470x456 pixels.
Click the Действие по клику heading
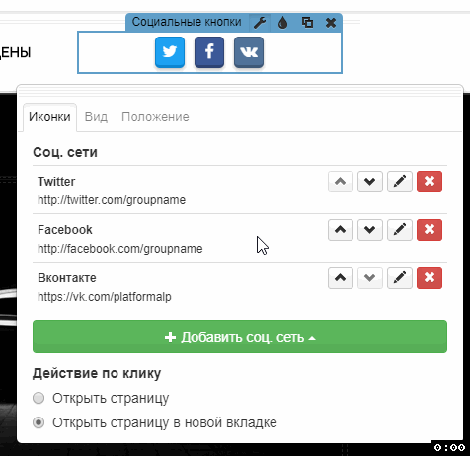[x=97, y=373]
